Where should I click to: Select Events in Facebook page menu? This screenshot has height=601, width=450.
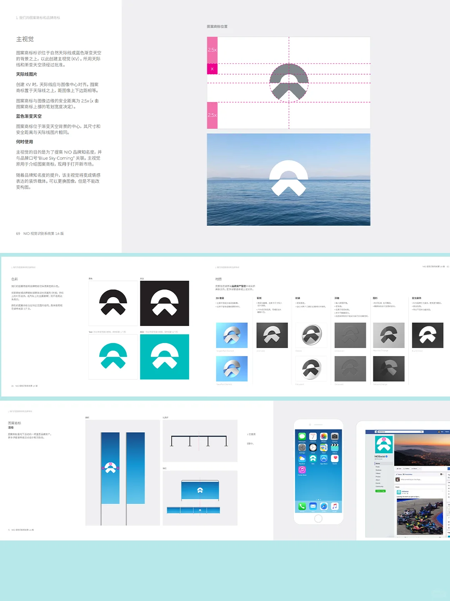[x=378, y=483]
